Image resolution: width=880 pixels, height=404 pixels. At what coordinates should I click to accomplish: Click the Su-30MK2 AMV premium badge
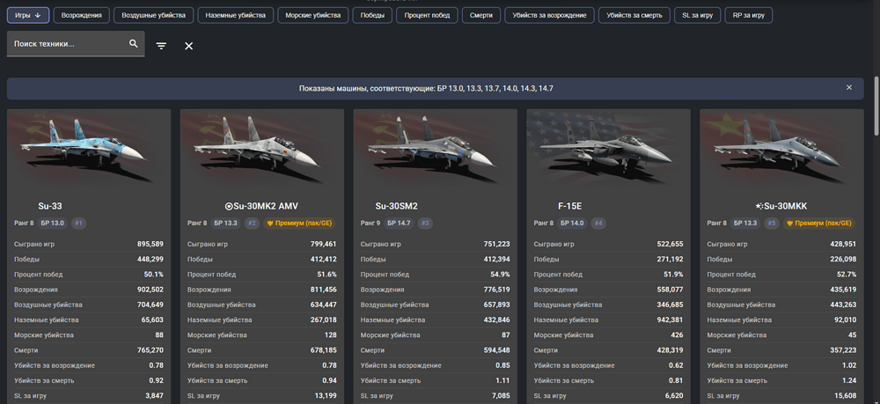(x=297, y=224)
